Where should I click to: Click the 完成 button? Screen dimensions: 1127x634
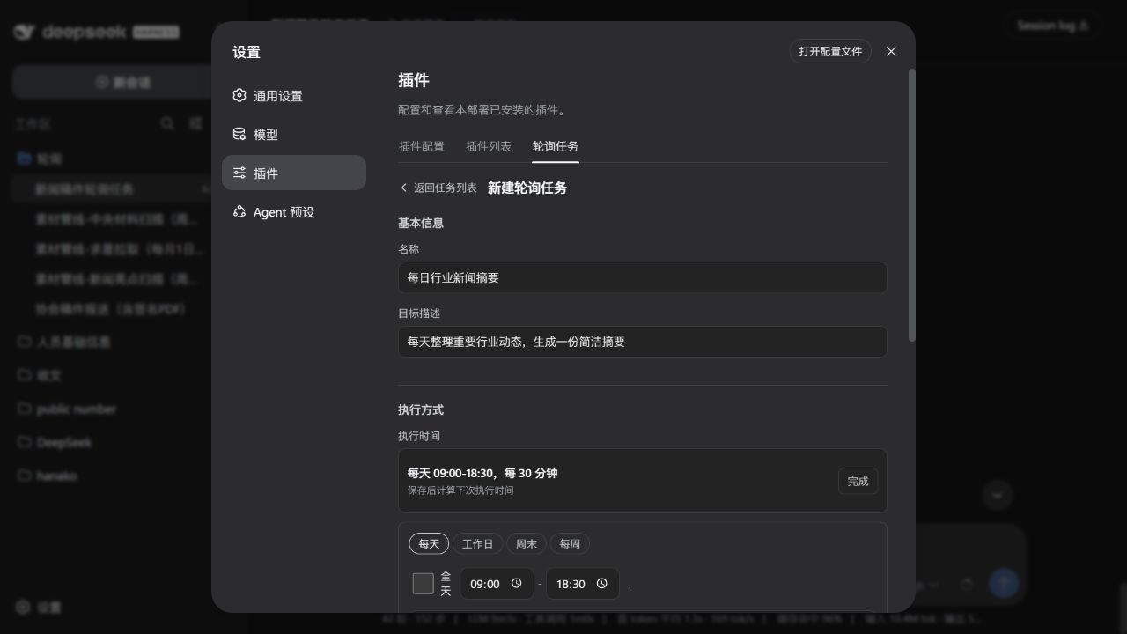pos(858,481)
